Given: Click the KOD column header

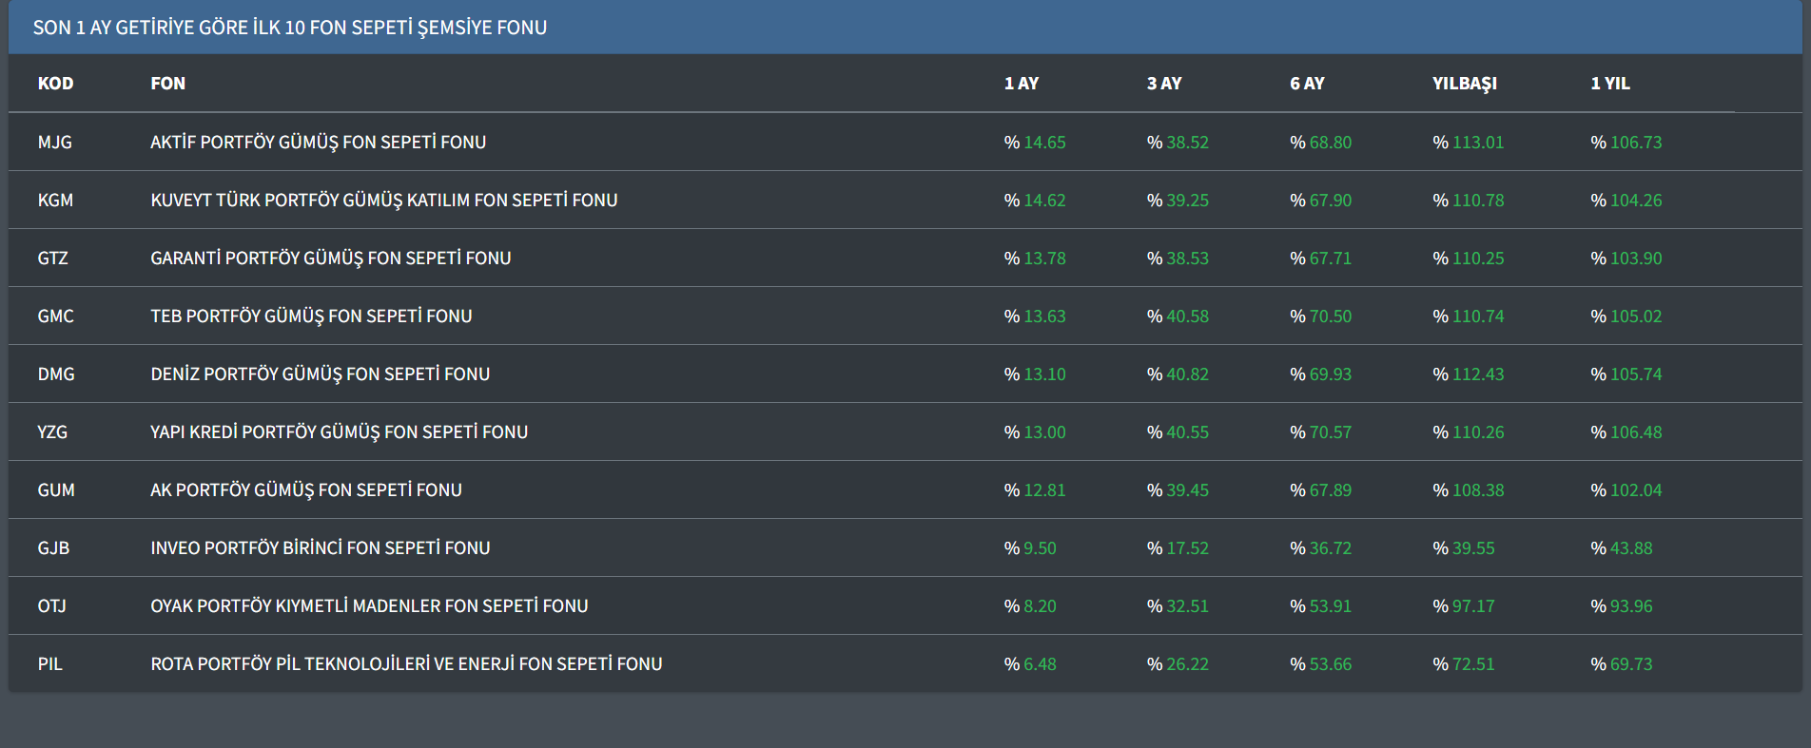Looking at the screenshot, I should pyautogui.click(x=55, y=84).
